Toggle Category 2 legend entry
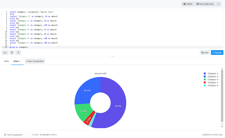225x138 pixels. (211, 74)
